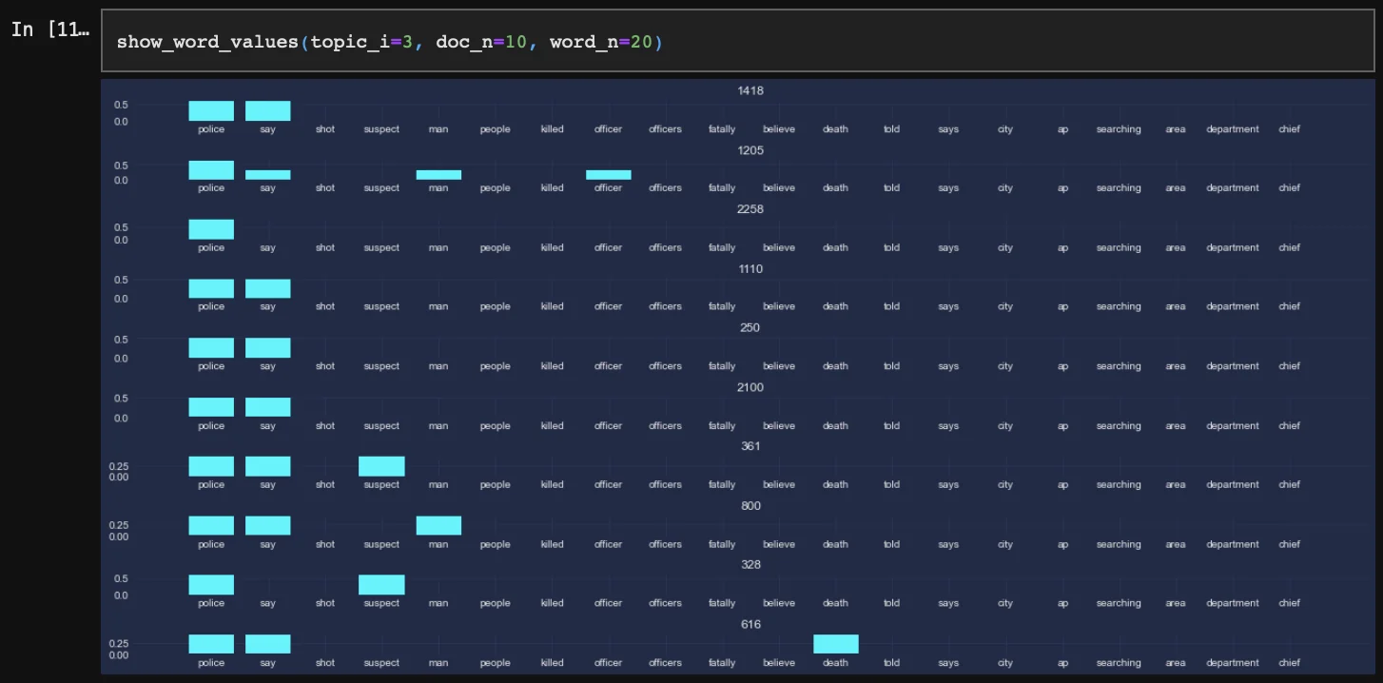Click the police bar in chart 1110
Viewport: 1383px width, 683px height.
[x=211, y=289]
